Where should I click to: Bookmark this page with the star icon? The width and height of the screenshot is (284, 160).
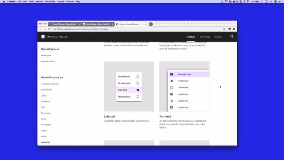pyautogui.click(x=224, y=29)
